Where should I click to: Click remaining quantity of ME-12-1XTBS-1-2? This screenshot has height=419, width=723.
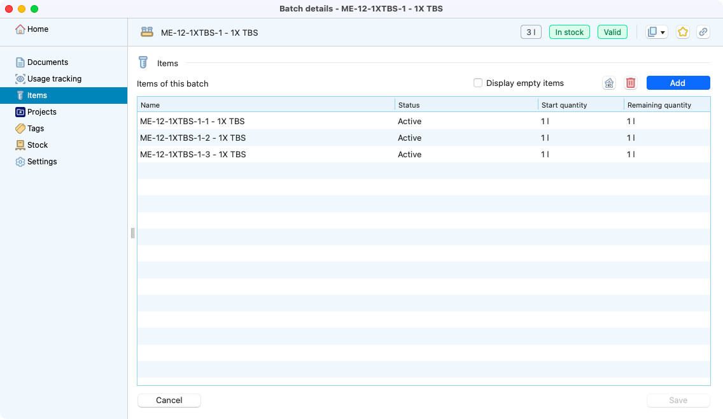pos(631,138)
